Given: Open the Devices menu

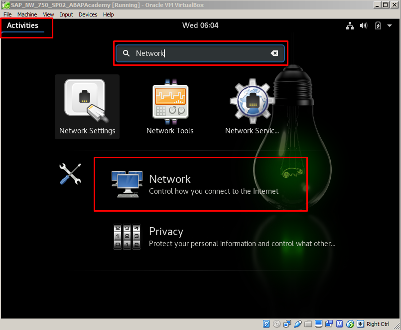Looking at the screenshot, I should pos(88,14).
